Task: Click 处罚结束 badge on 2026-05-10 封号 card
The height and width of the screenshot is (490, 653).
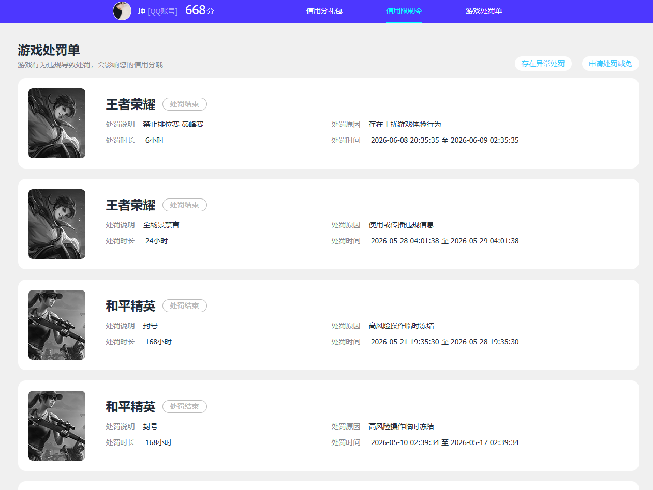Action: coord(185,406)
